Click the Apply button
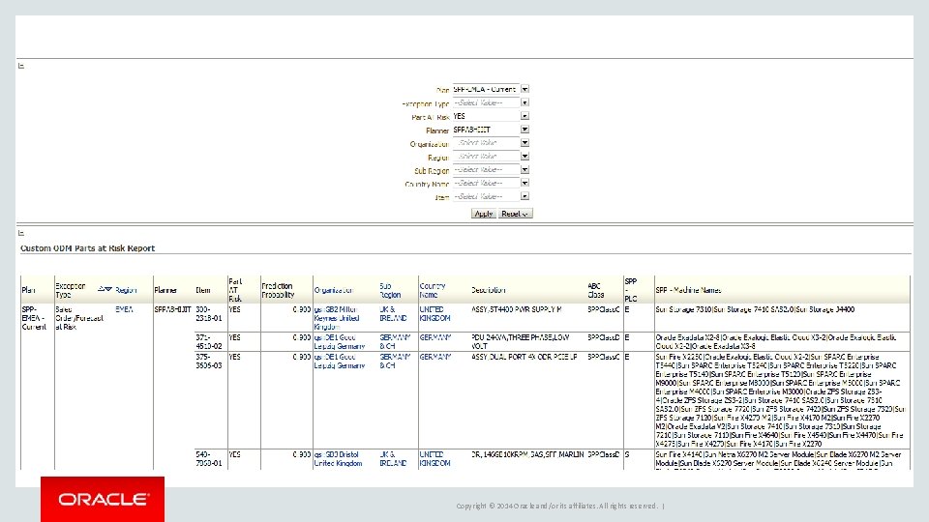 point(484,214)
